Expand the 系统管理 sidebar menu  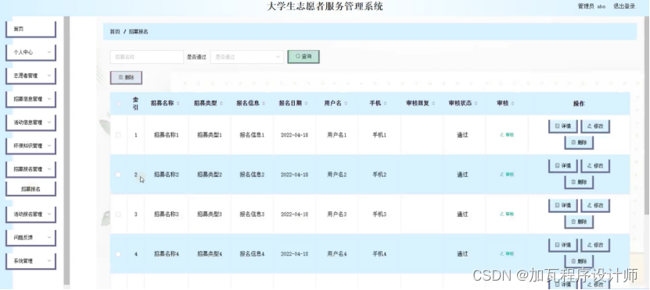pyautogui.click(x=31, y=261)
